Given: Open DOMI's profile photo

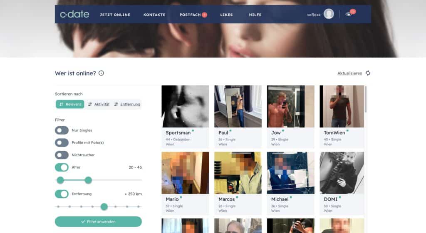Looking at the screenshot, I should (342, 173).
